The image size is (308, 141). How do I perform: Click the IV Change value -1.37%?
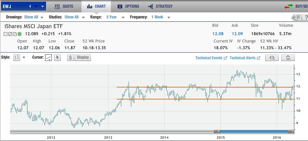click(x=244, y=48)
